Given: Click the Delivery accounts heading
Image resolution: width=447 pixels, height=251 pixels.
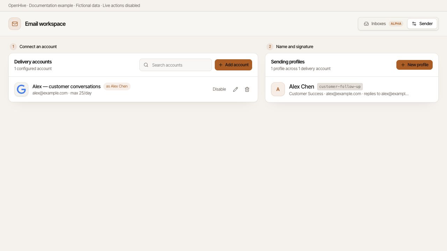Looking at the screenshot, I should [x=33, y=62].
